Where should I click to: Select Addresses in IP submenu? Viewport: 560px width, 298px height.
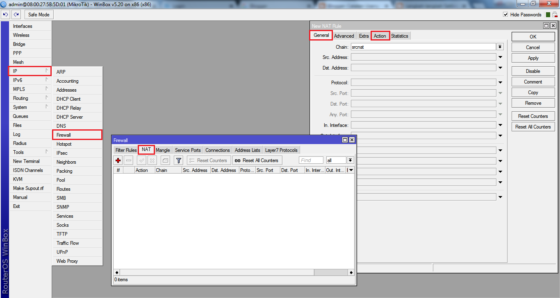[77, 90]
